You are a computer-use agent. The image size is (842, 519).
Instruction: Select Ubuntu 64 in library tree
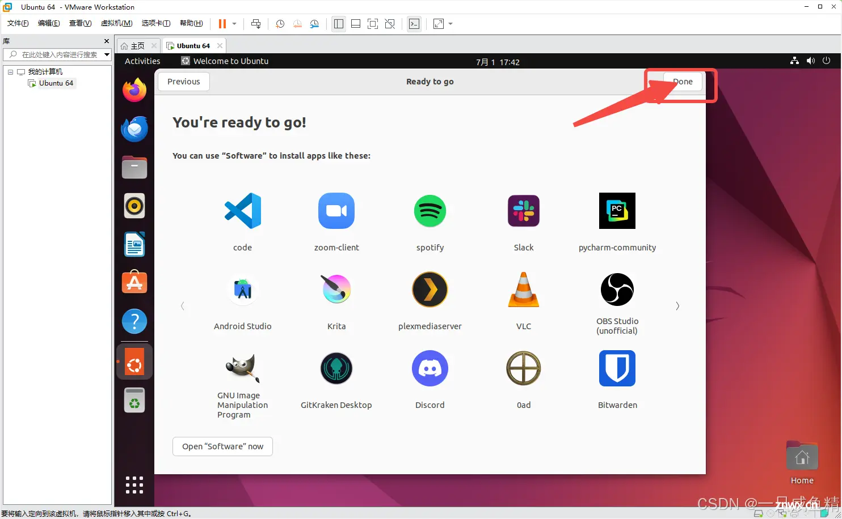56,83
